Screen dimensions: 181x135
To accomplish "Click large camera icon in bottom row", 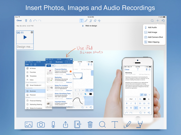I will (41, 125).
